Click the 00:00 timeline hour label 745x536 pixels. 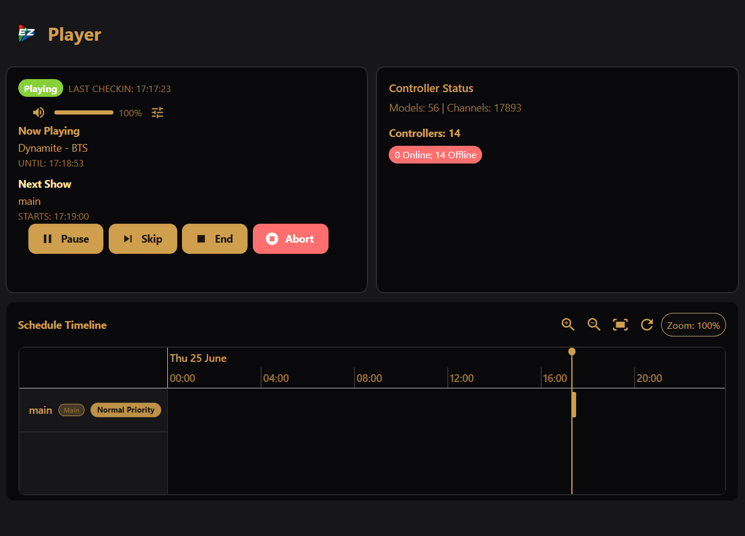tap(183, 378)
